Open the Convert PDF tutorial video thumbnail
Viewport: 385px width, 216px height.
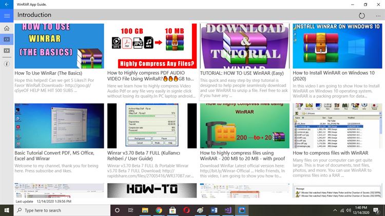pos(59,126)
